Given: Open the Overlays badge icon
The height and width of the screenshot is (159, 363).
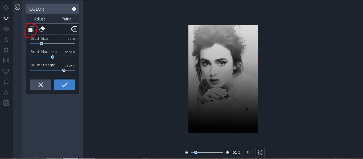Looking at the screenshot, I should pyautogui.click(x=6, y=82).
